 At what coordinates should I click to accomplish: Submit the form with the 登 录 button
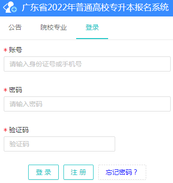(43, 172)
